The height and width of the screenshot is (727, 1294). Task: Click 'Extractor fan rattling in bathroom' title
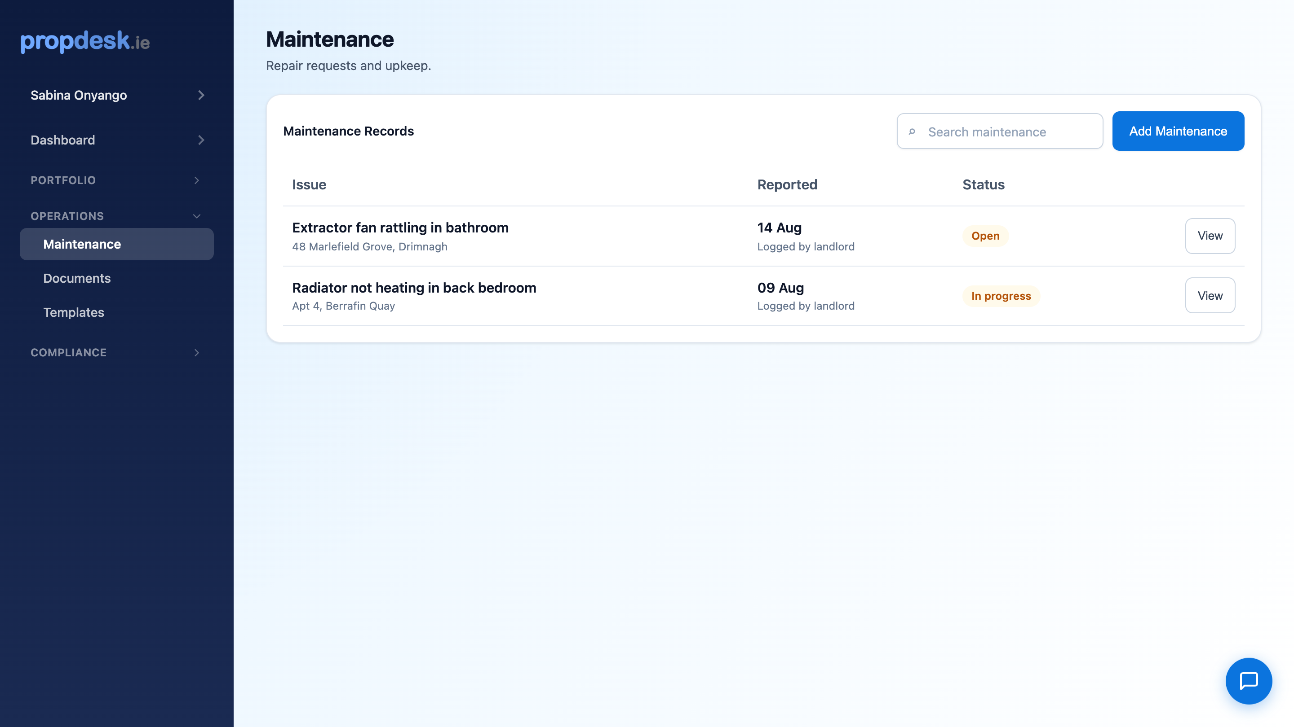point(400,228)
